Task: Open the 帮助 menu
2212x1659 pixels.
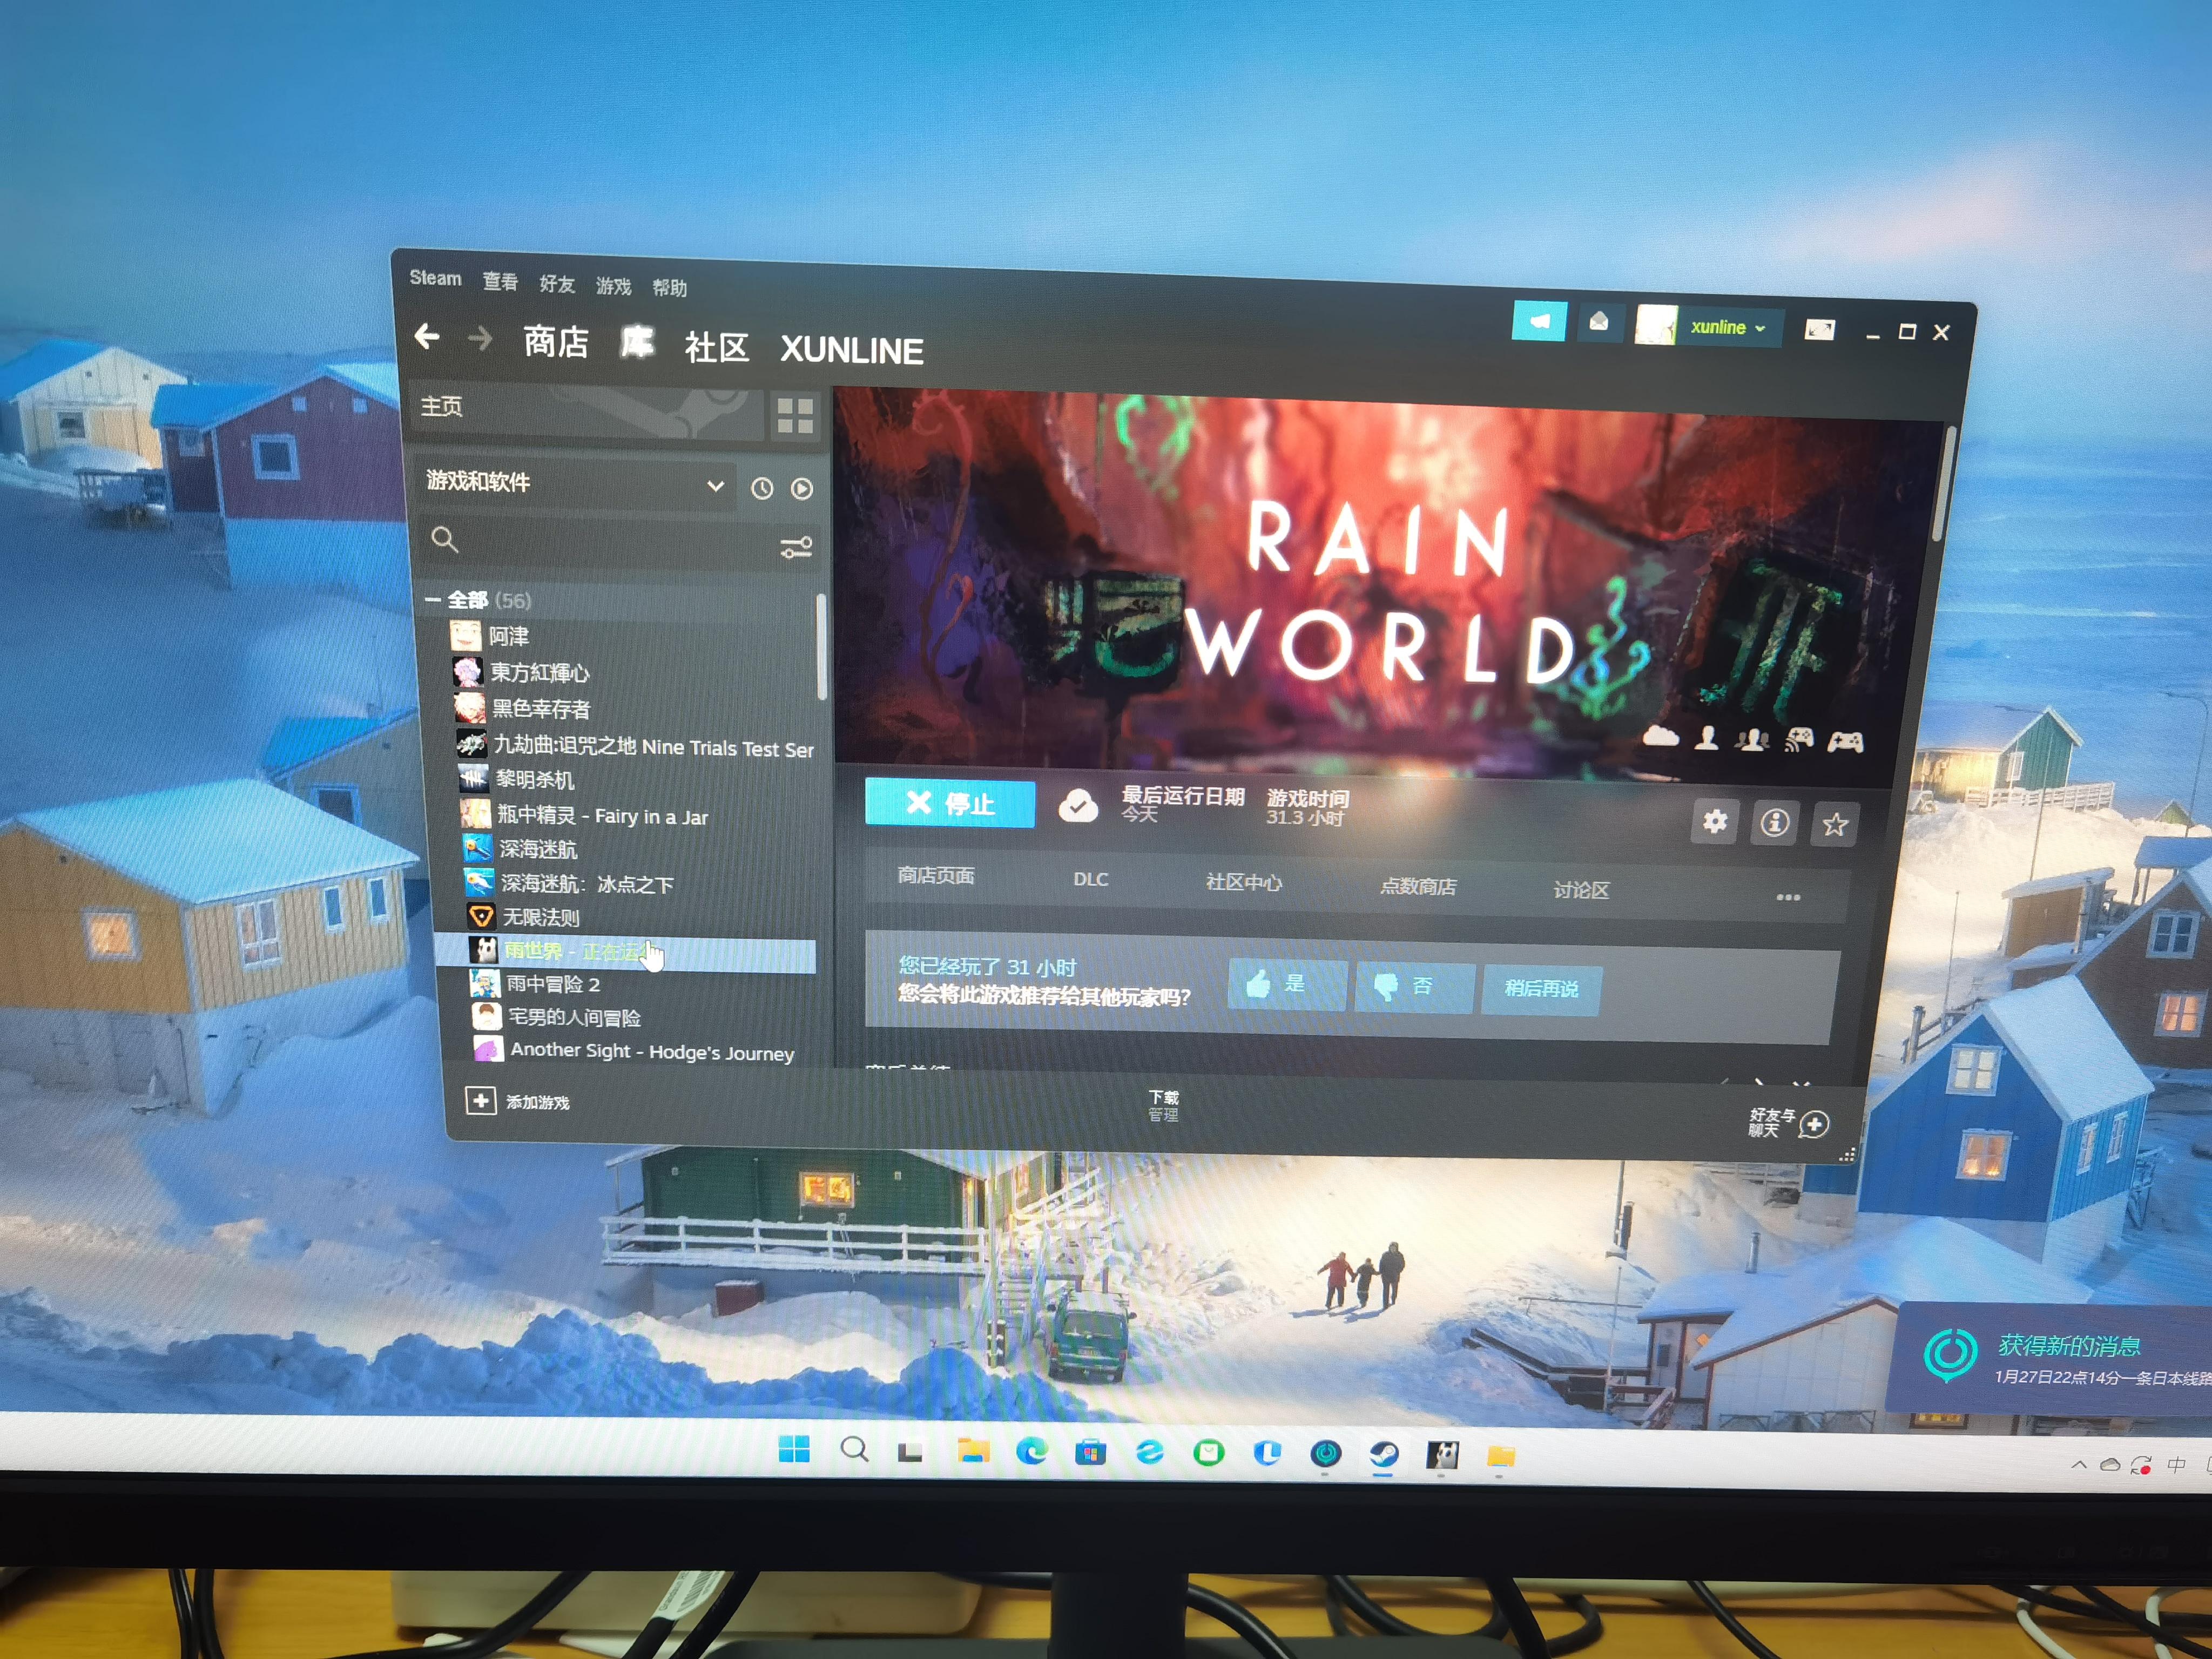Action: [669, 288]
